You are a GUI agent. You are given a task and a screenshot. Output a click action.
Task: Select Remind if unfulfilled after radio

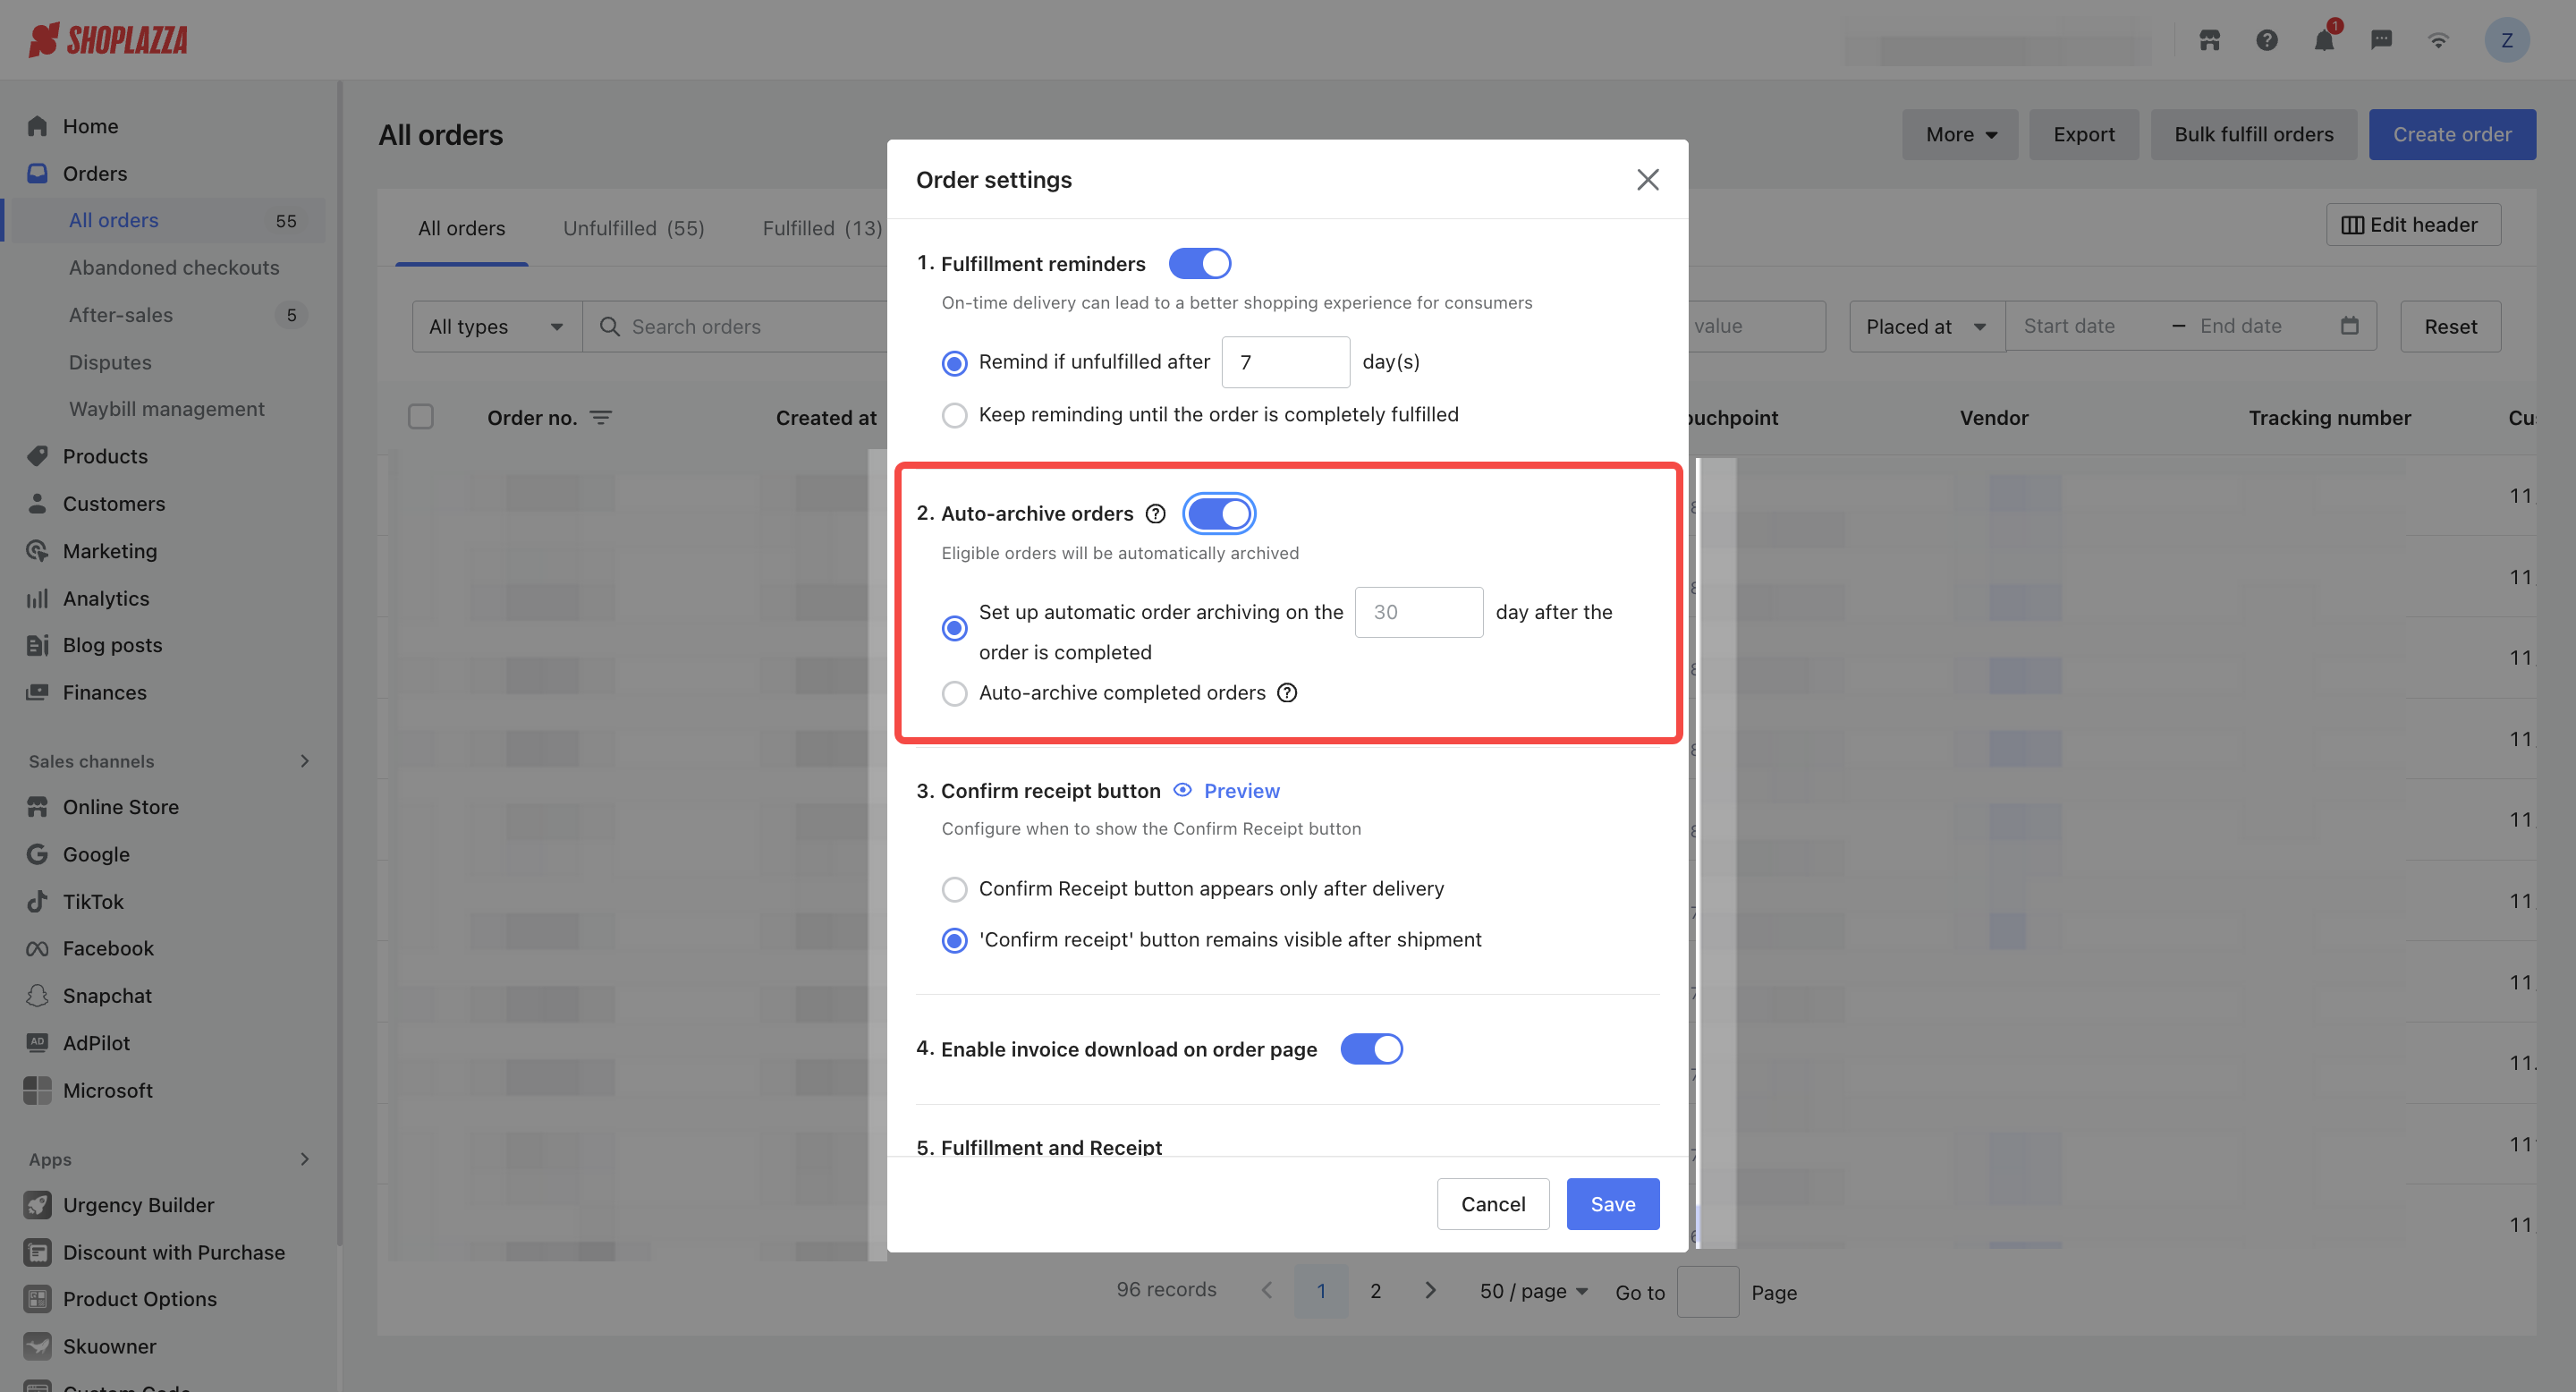tap(954, 362)
